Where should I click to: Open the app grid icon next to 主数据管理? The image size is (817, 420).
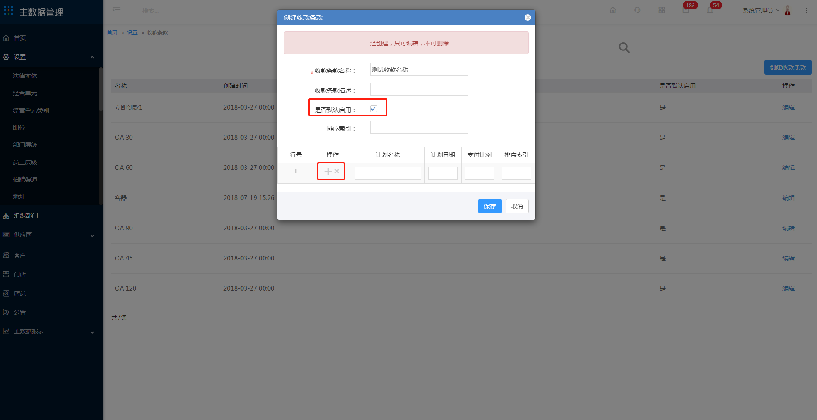click(x=9, y=11)
